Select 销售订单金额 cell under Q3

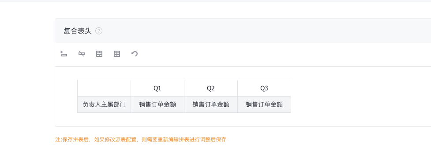tap(264, 104)
